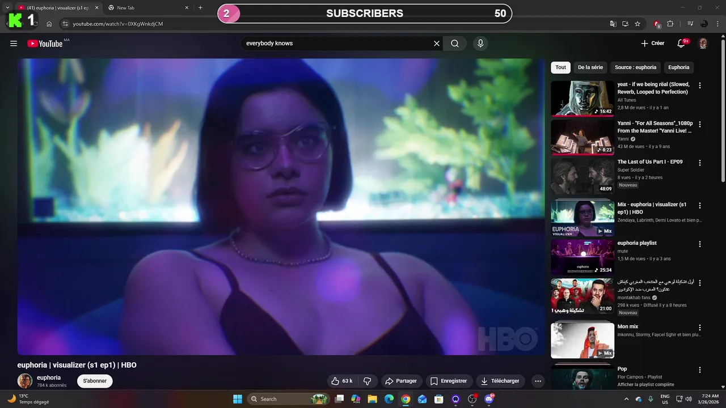Show hidden system tray icons chevron
This screenshot has height=408, width=726.
(626, 399)
